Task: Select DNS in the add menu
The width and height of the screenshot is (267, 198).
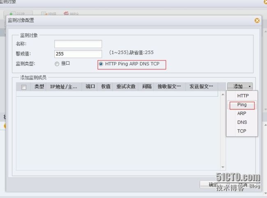Action: (242, 122)
